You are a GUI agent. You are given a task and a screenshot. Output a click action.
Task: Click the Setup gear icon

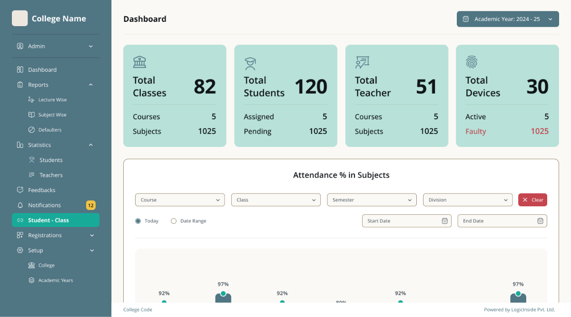(x=20, y=250)
